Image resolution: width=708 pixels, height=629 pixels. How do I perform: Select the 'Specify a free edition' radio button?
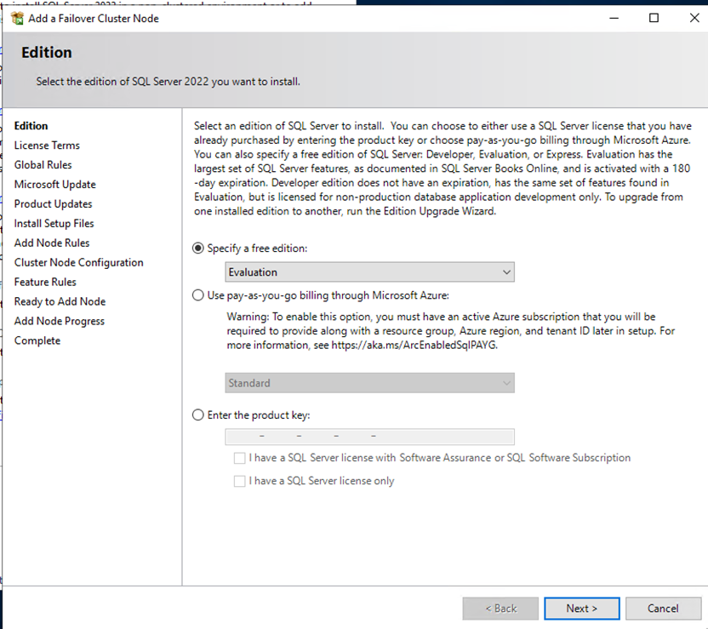point(199,248)
